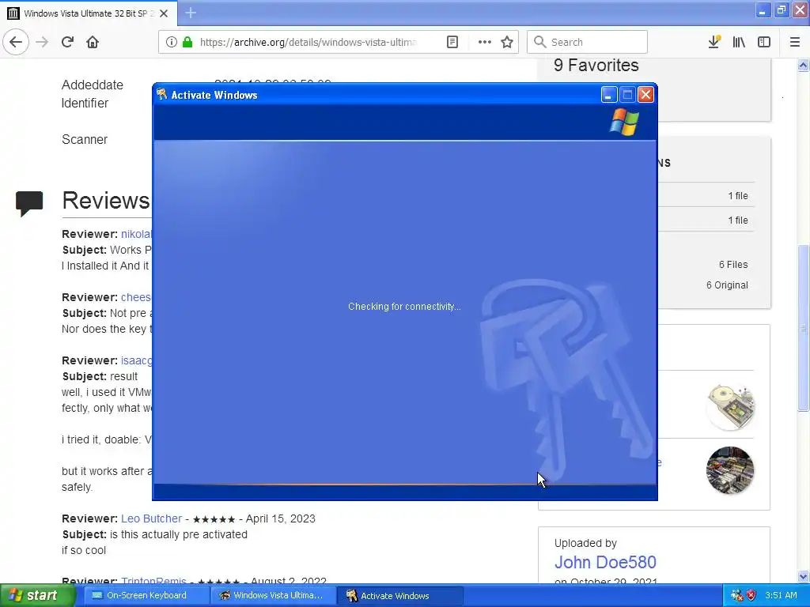Screen dimensions: 810x607
Task: Show site information icon in address bar
Action: click(172, 42)
